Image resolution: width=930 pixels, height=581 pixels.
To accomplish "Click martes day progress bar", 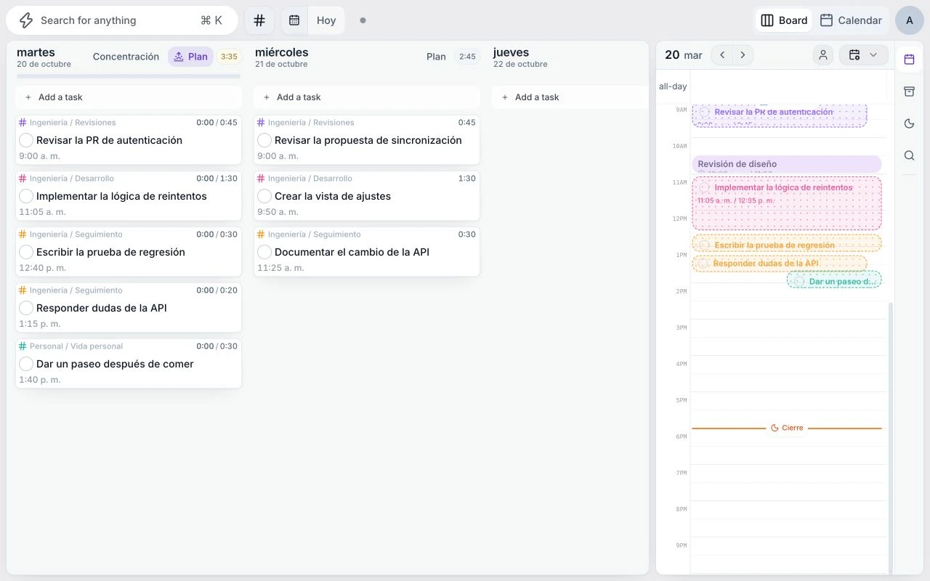I will tap(129, 76).
